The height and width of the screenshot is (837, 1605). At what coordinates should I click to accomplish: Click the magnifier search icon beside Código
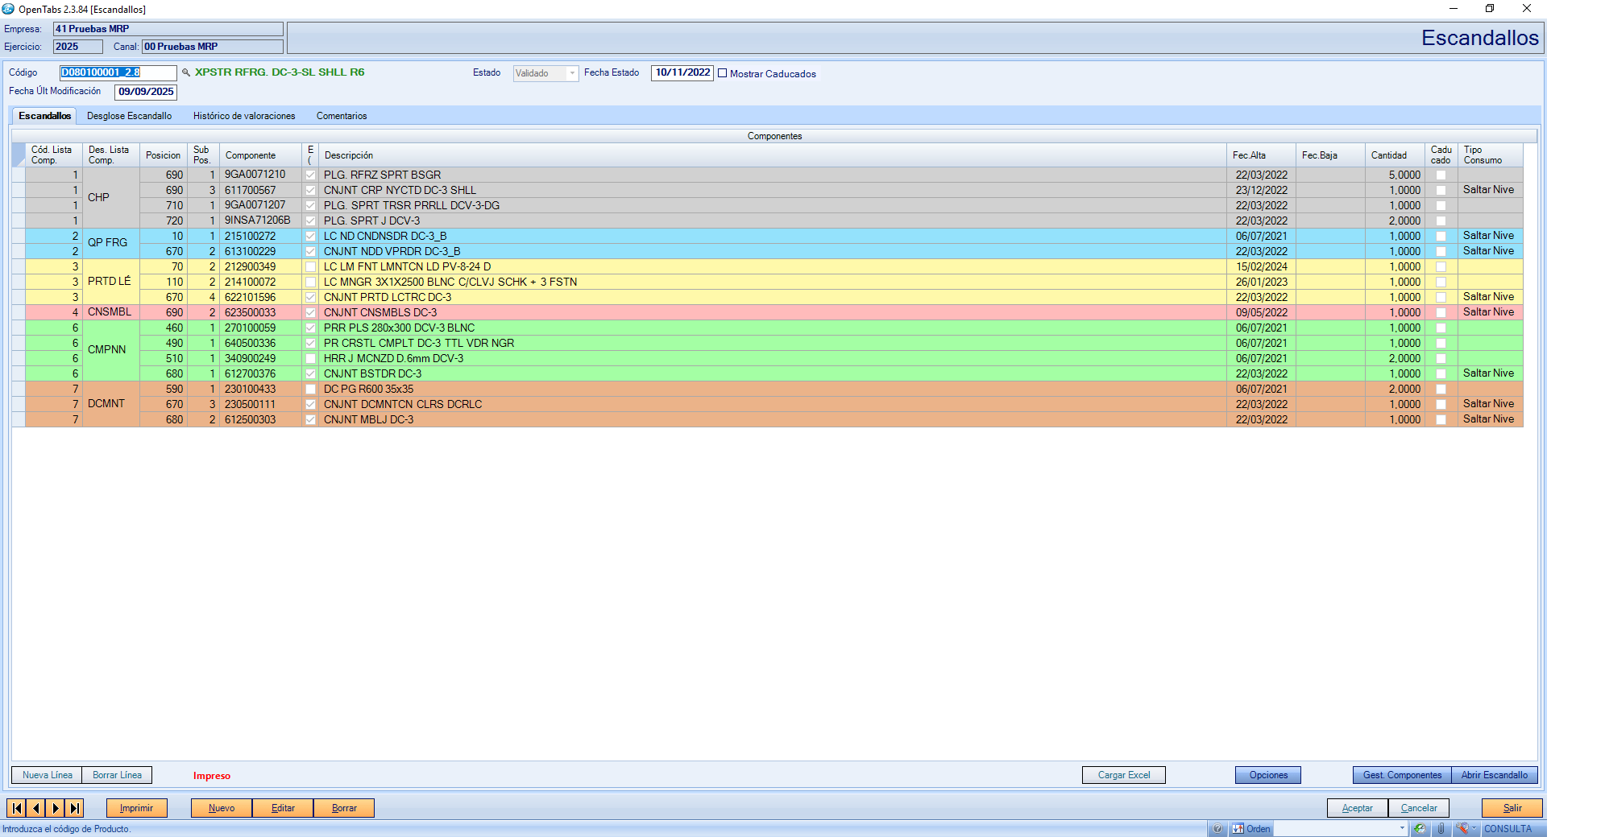(x=186, y=72)
